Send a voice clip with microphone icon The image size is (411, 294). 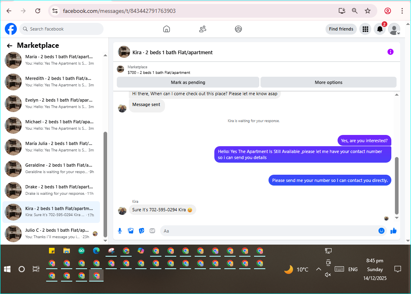point(120,231)
